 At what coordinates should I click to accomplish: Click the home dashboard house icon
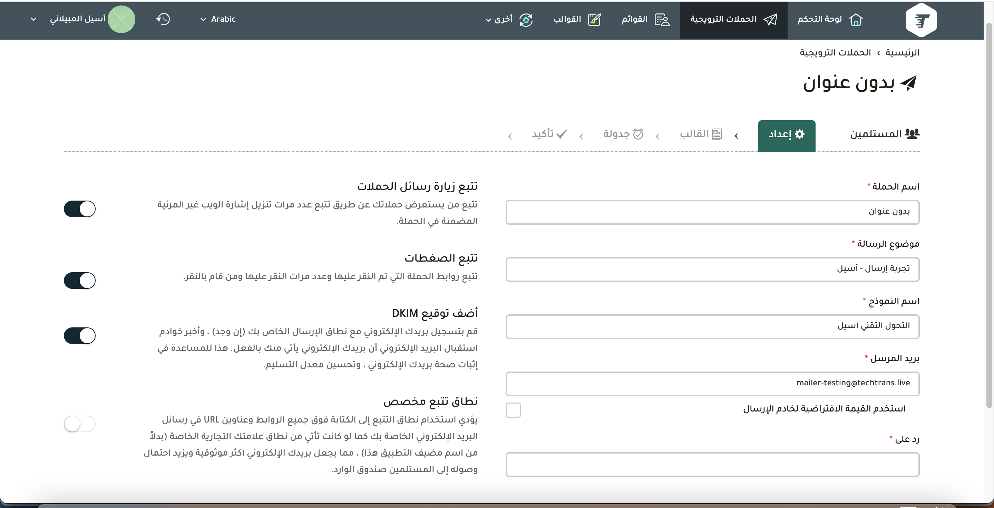[856, 20]
